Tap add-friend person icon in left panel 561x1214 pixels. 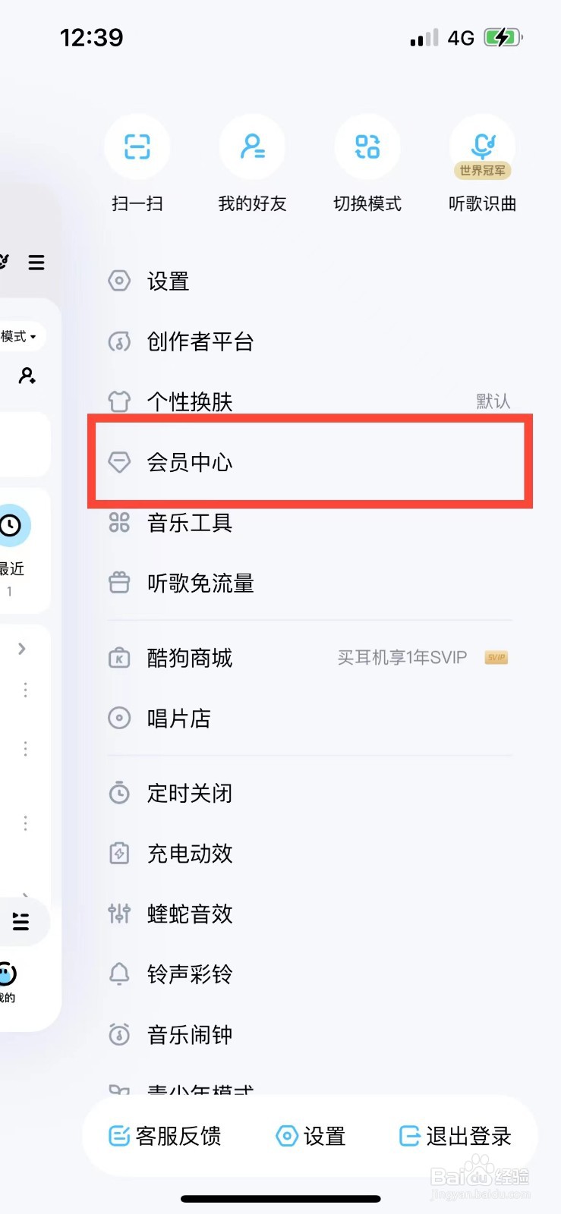pos(27,376)
